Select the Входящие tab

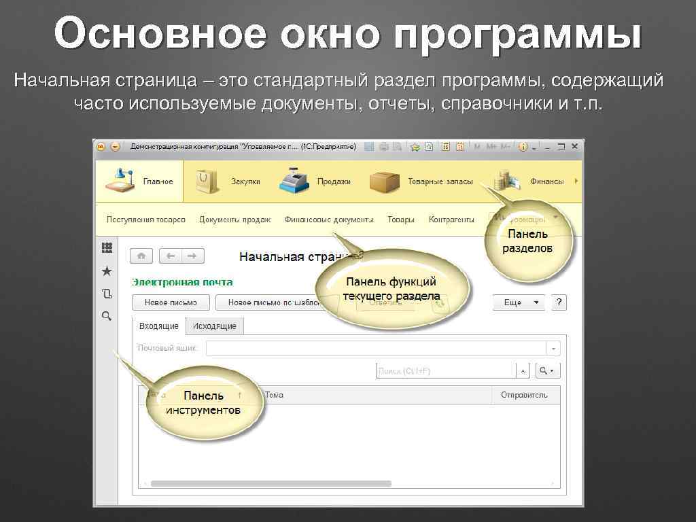(160, 326)
